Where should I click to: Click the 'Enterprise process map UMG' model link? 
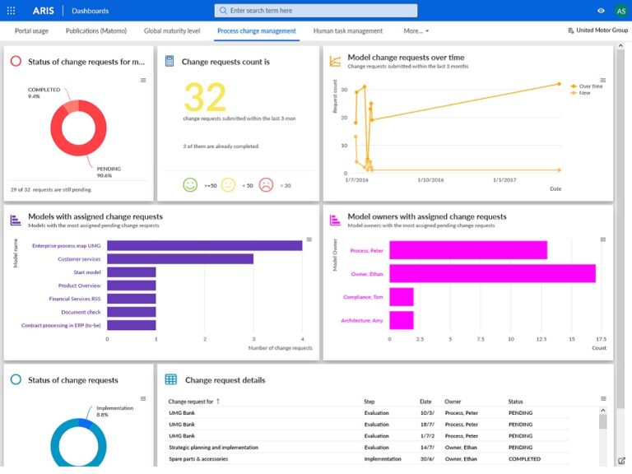(x=67, y=245)
